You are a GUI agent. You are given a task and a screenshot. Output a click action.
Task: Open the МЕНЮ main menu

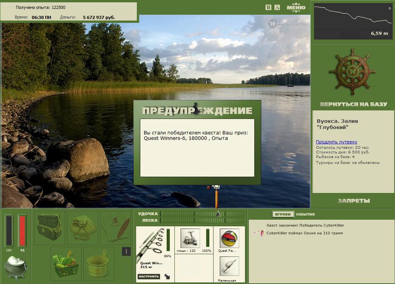pos(296,7)
